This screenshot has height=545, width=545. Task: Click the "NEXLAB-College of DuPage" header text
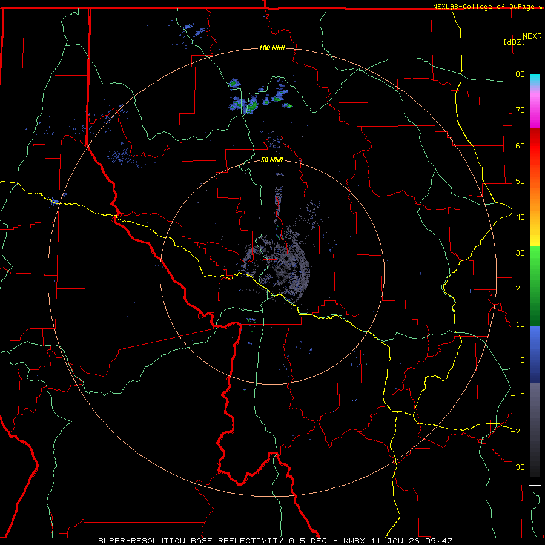click(x=483, y=7)
